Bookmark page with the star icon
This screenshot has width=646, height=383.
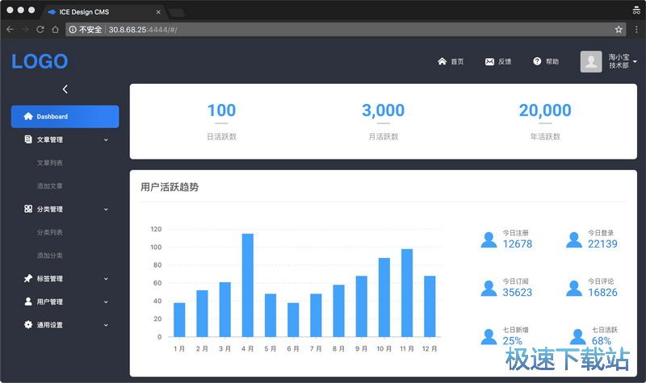[x=619, y=29]
